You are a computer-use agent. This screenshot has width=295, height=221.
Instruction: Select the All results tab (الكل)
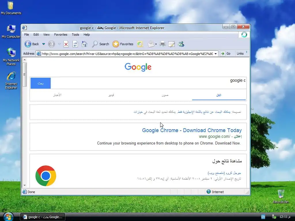click(x=219, y=95)
